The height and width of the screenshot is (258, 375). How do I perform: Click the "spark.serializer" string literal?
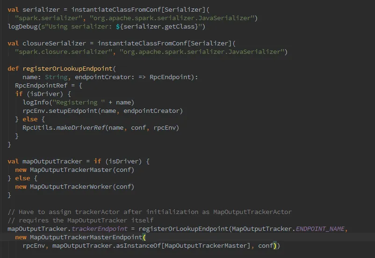click(49, 18)
